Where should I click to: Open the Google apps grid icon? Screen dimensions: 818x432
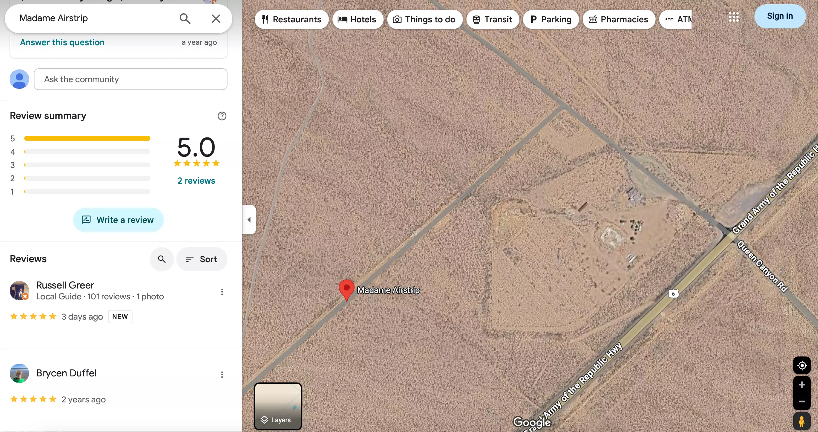point(734,17)
